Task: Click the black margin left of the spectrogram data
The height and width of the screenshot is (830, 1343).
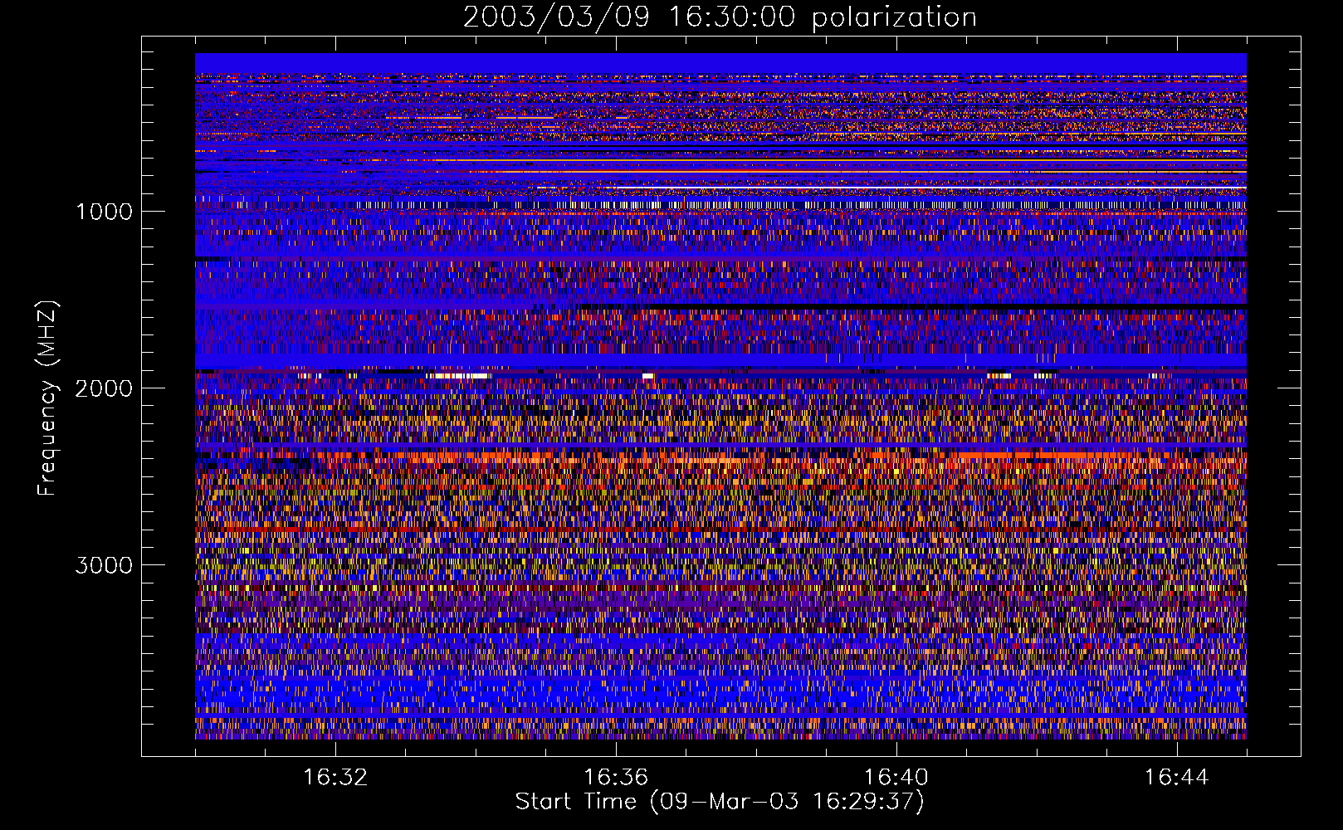Action: coord(168,397)
